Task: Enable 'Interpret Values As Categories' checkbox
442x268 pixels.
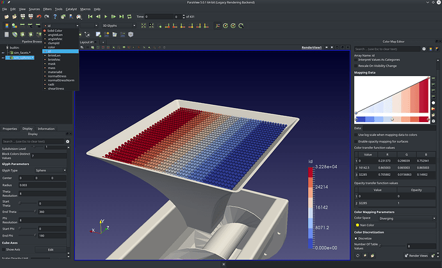Action: coord(357,59)
